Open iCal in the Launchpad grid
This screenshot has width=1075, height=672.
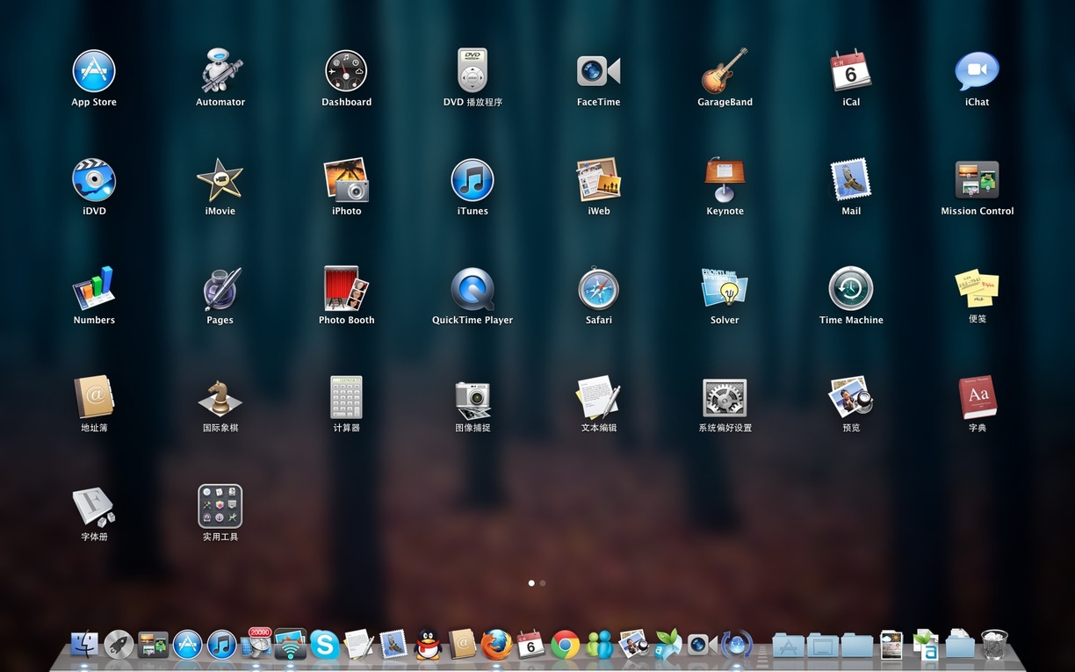point(851,71)
